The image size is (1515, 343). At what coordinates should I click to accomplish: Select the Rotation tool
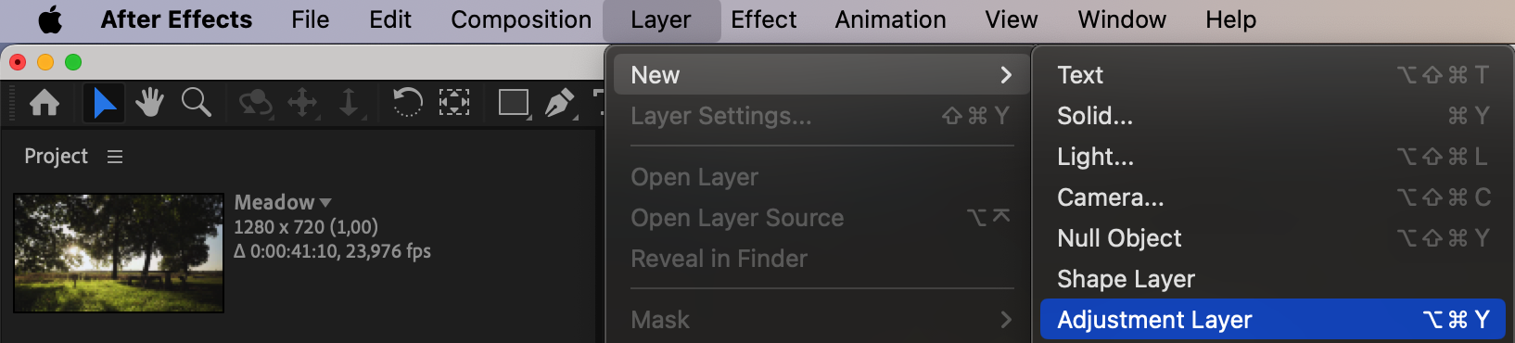[407, 102]
